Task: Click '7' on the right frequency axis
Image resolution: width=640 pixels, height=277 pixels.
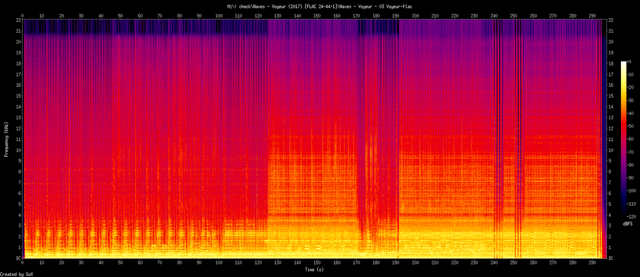Action: 610,182
